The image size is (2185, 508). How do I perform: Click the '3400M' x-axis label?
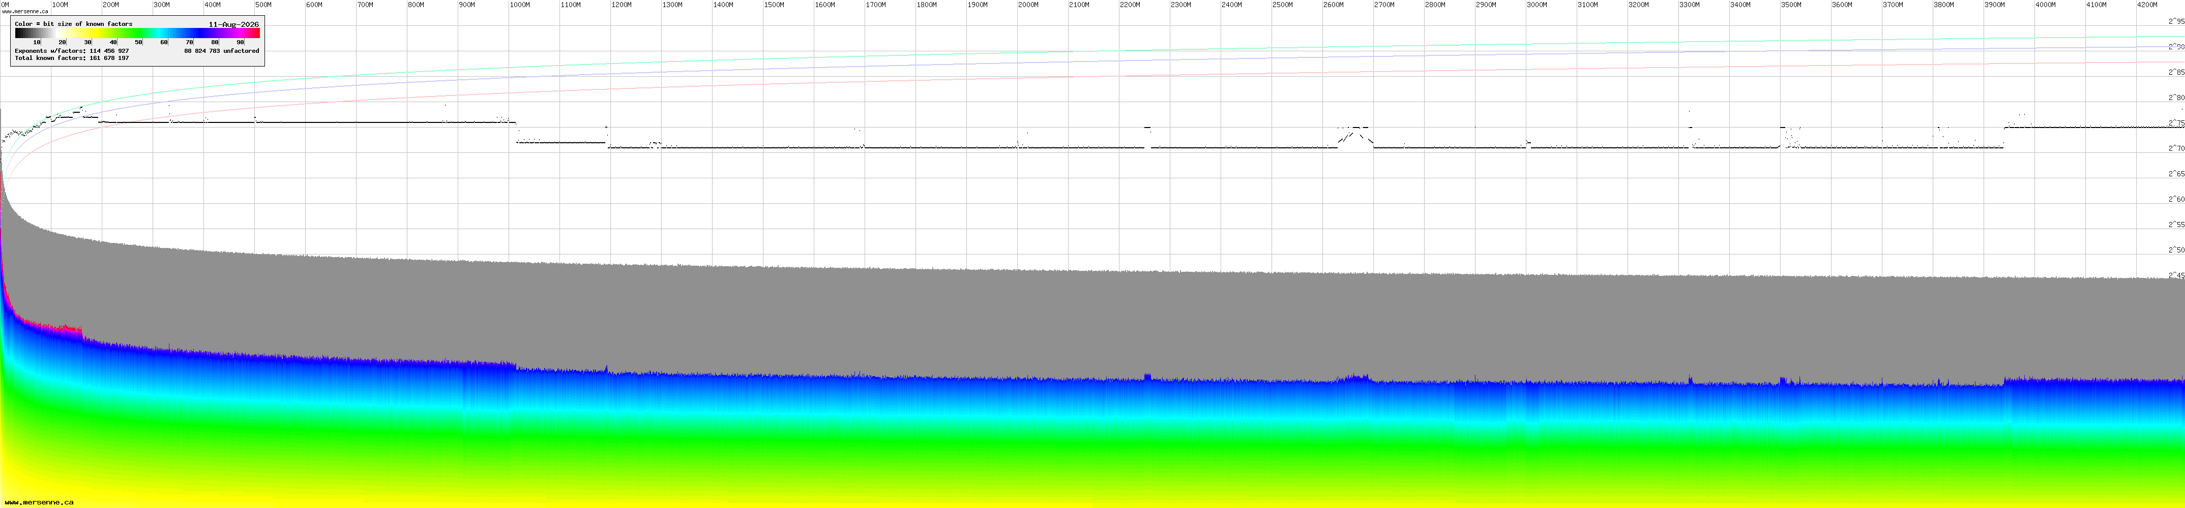tap(1741, 5)
